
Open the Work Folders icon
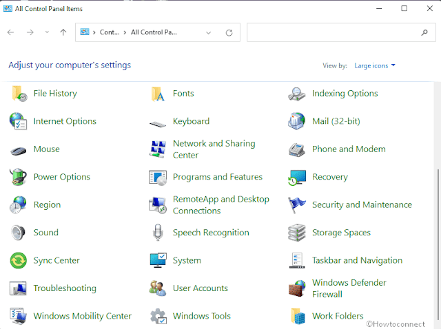298,316
